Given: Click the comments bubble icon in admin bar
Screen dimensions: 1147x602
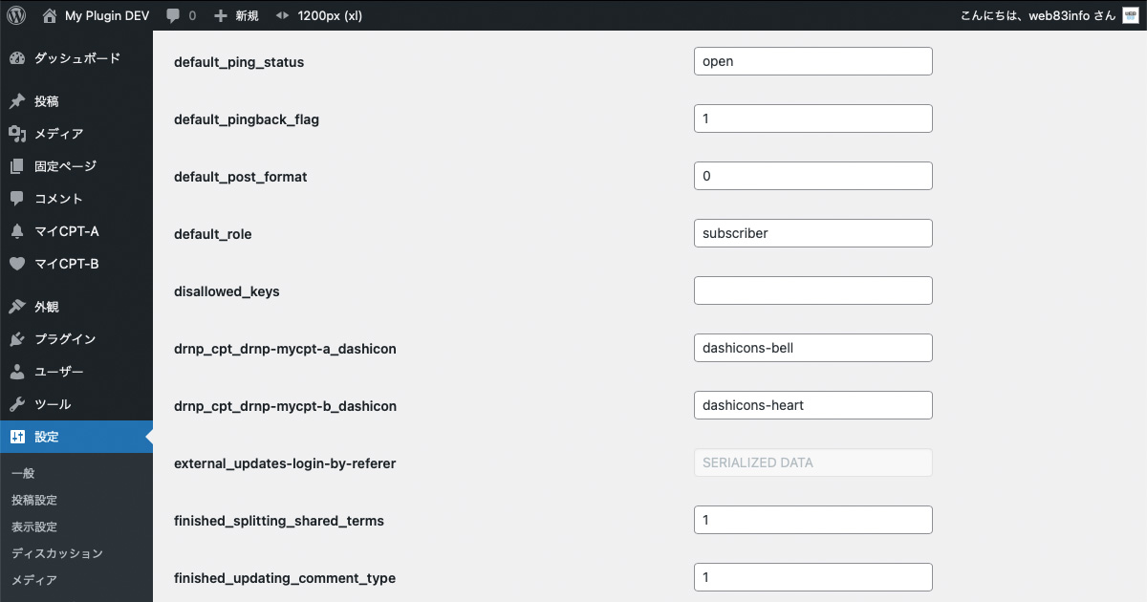Looking at the screenshot, I should pyautogui.click(x=173, y=15).
